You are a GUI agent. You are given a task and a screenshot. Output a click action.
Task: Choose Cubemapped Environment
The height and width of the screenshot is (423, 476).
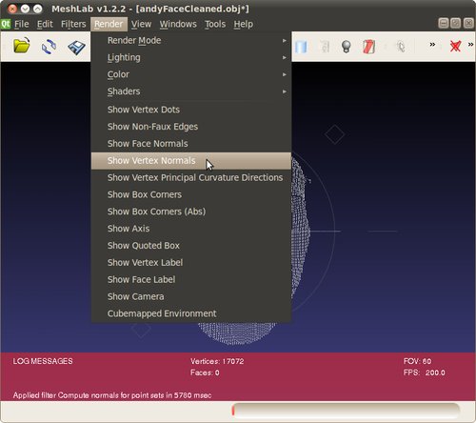pyautogui.click(x=191, y=313)
